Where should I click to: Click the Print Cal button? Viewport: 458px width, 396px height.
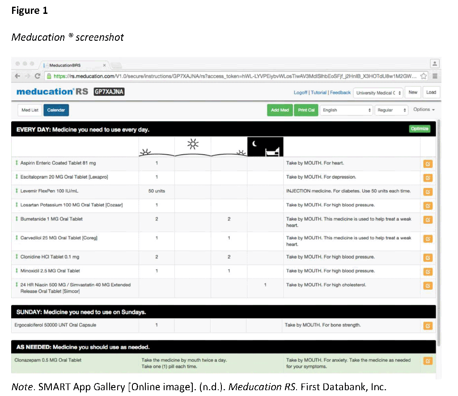(x=306, y=110)
